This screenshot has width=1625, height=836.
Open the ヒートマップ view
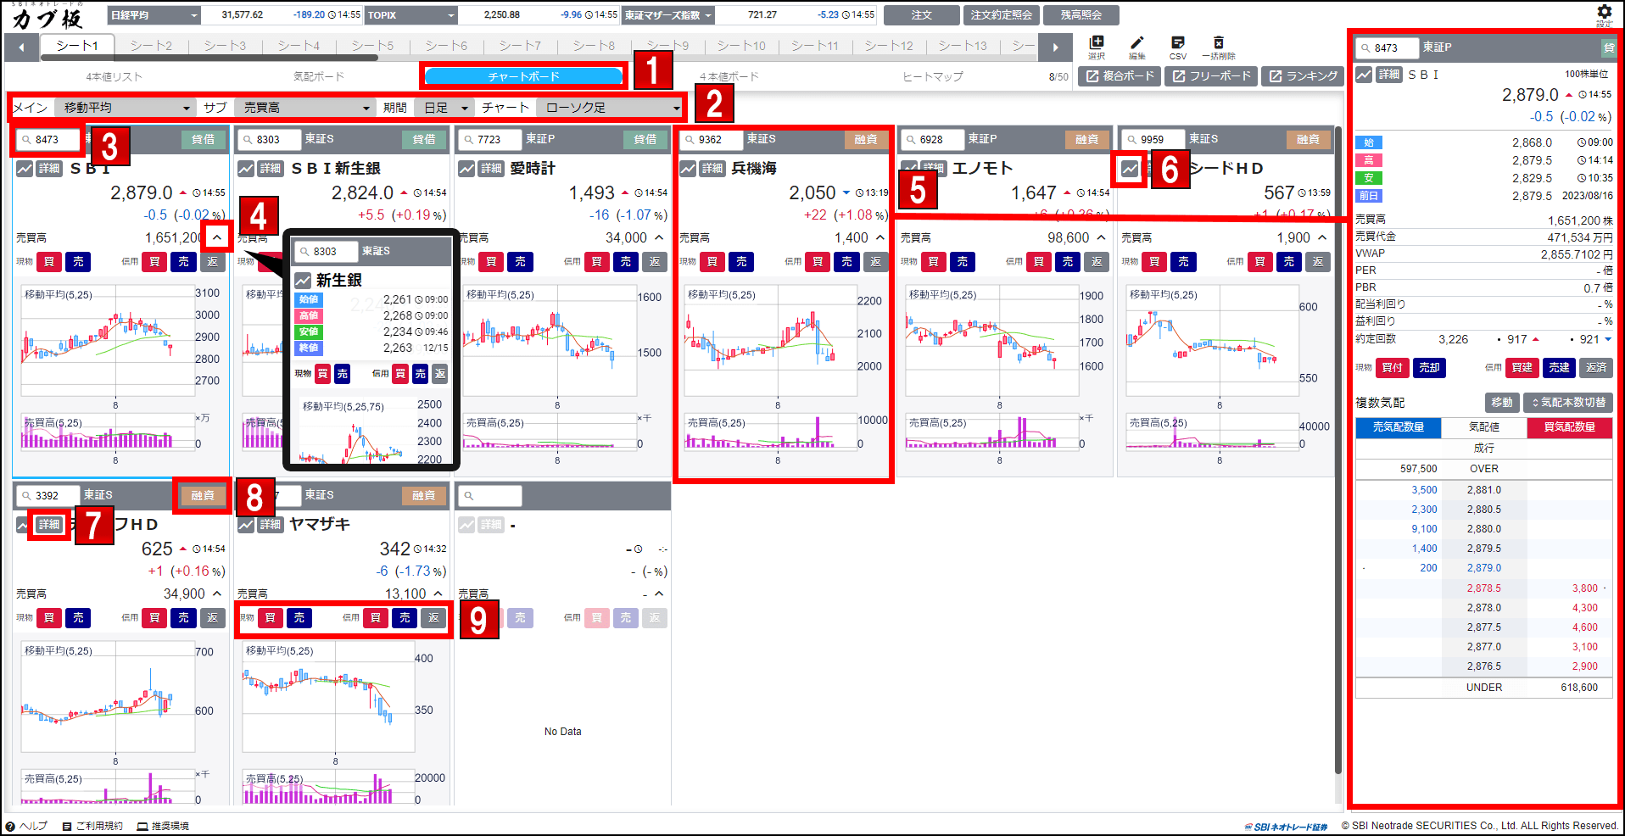click(x=933, y=76)
